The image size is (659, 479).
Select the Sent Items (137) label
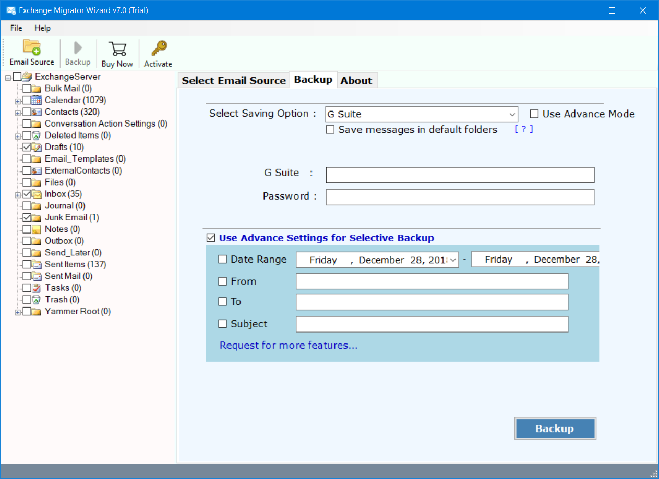pyautogui.click(x=75, y=264)
